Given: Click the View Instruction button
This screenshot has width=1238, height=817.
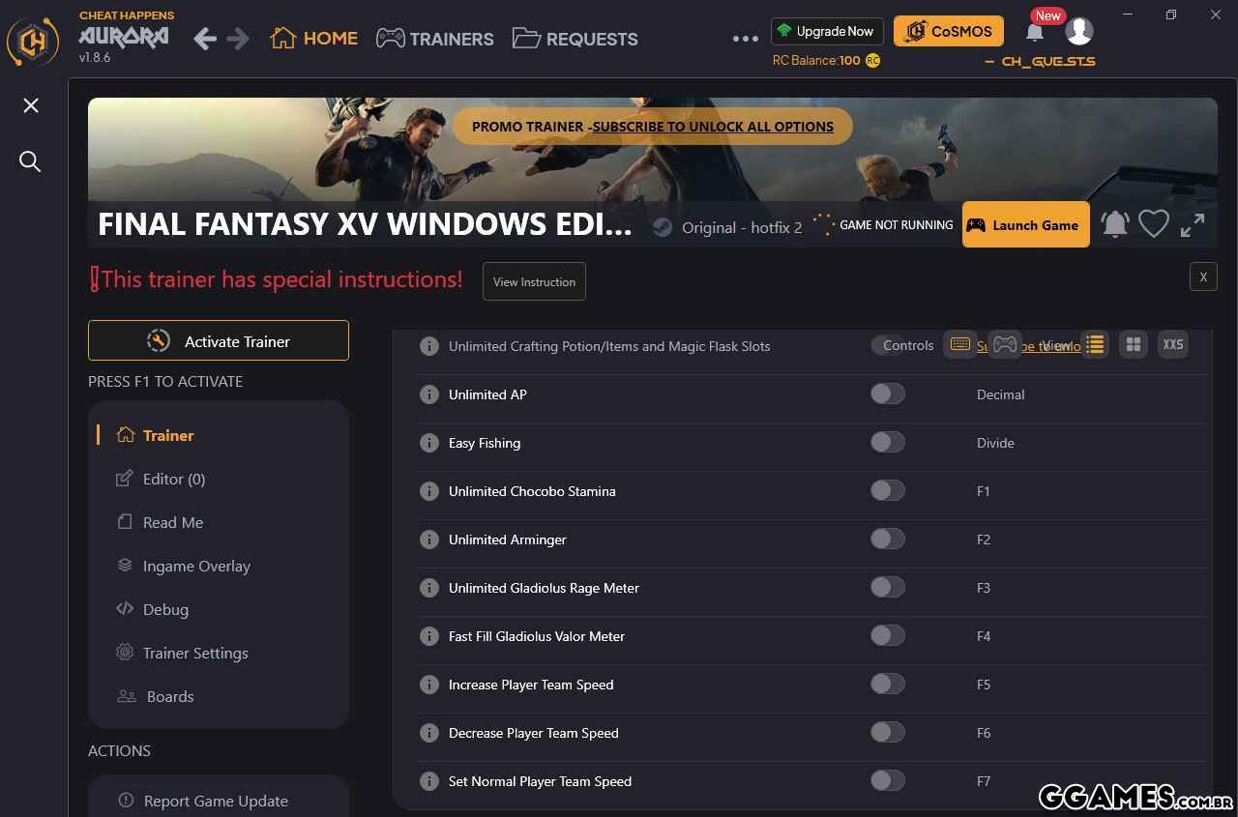Looking at the screenshot, I should point(534,281).
